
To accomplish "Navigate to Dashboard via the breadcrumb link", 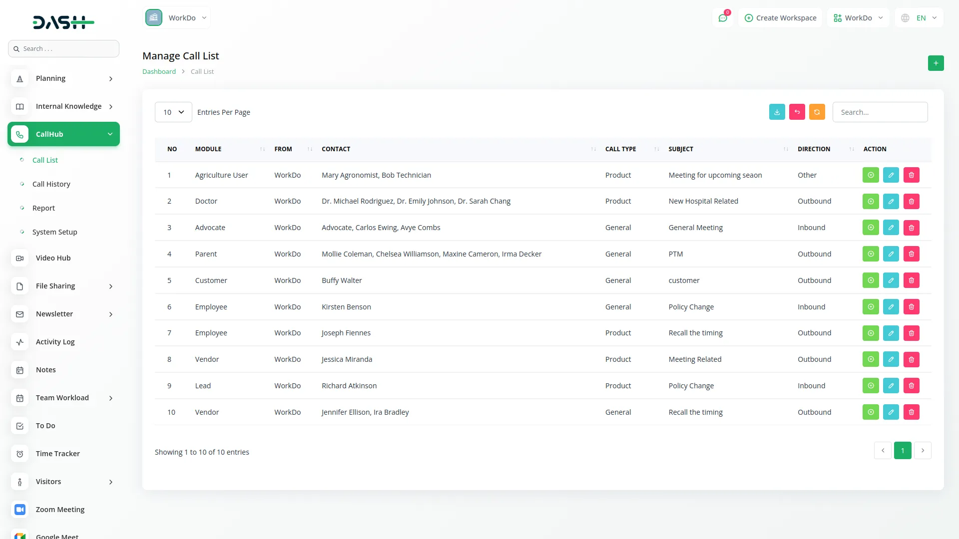I will pyautogui.click(x=159, y=71).
